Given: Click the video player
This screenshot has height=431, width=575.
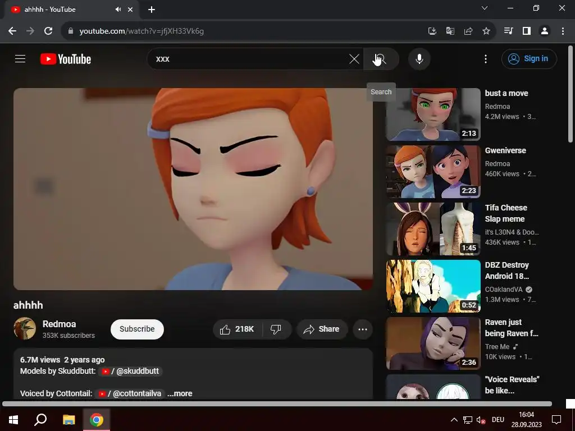Looking at the screenshot, I should tap(193, 189).
